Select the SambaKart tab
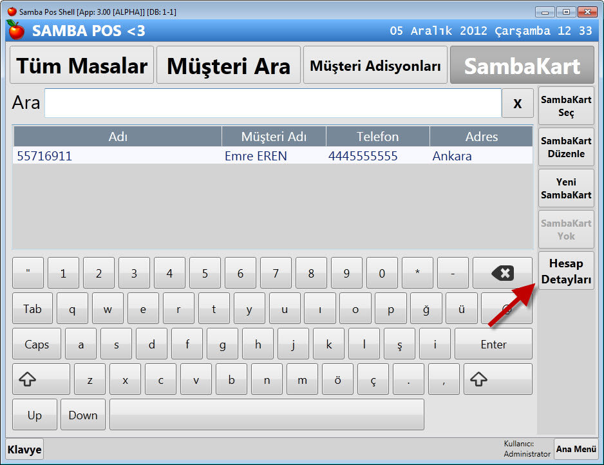Screen dimensions: 604x465 tap(522, 65)
